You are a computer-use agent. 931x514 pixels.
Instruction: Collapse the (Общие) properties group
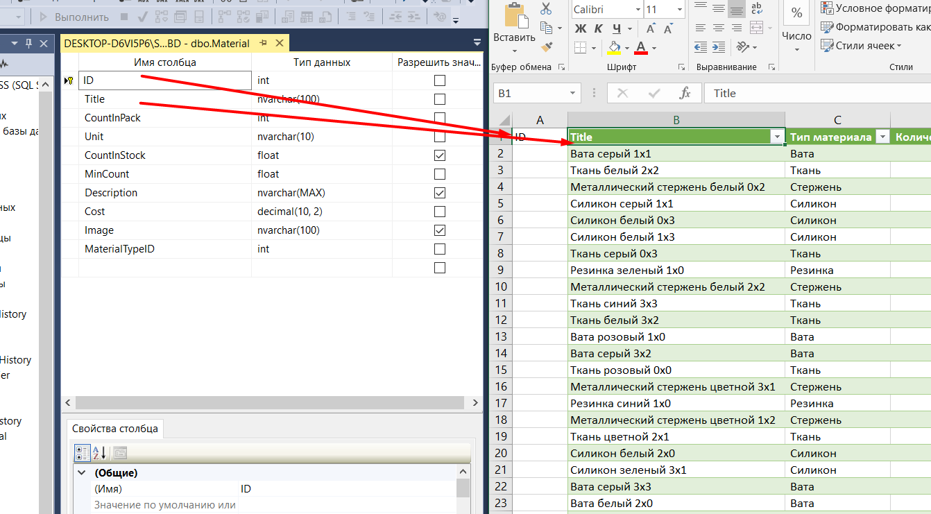83,473
